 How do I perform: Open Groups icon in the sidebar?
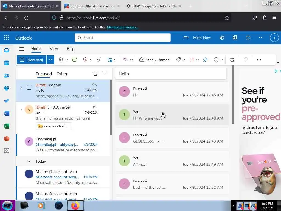(x=7, y=88)
